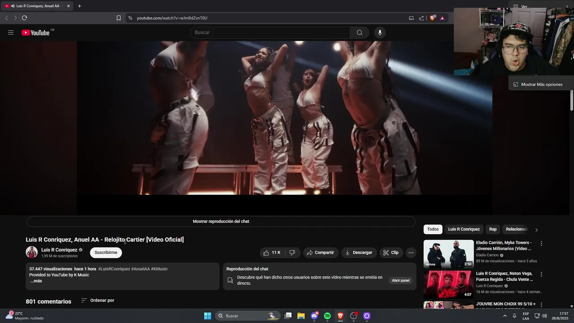View site information icon in address bar
The image size is (574, 323).
(130, 18)
